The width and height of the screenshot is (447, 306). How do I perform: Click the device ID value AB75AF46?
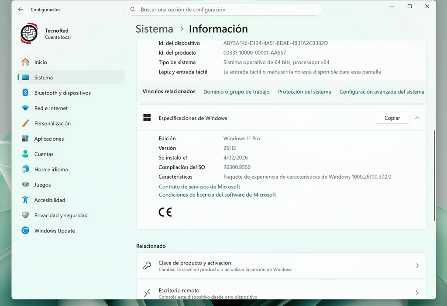(276, 43)
